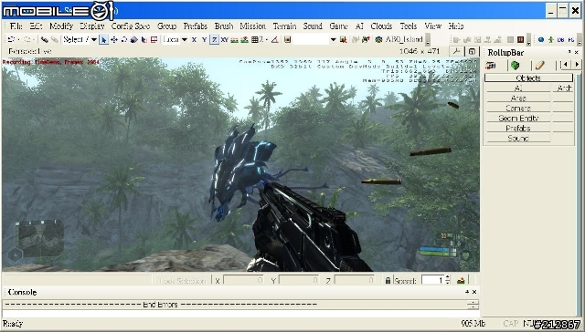The image size is (585, 332).
Task: Close the Console panel
Action: (474, 292)
